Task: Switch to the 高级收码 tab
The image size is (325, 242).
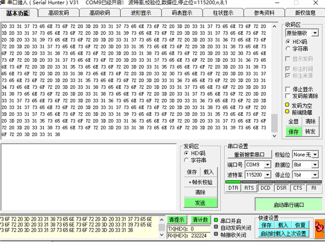Action: [x=100, y=13]
